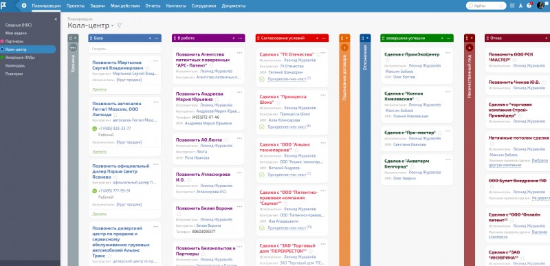
Task: Click the star icon inside the search field
Action: (501, 5)
